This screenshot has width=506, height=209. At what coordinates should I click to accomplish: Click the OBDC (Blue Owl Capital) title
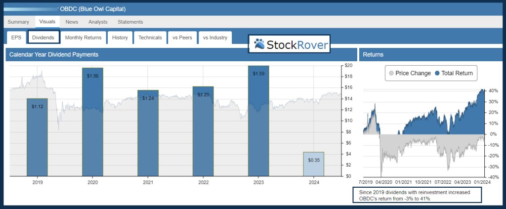(92, 9)
